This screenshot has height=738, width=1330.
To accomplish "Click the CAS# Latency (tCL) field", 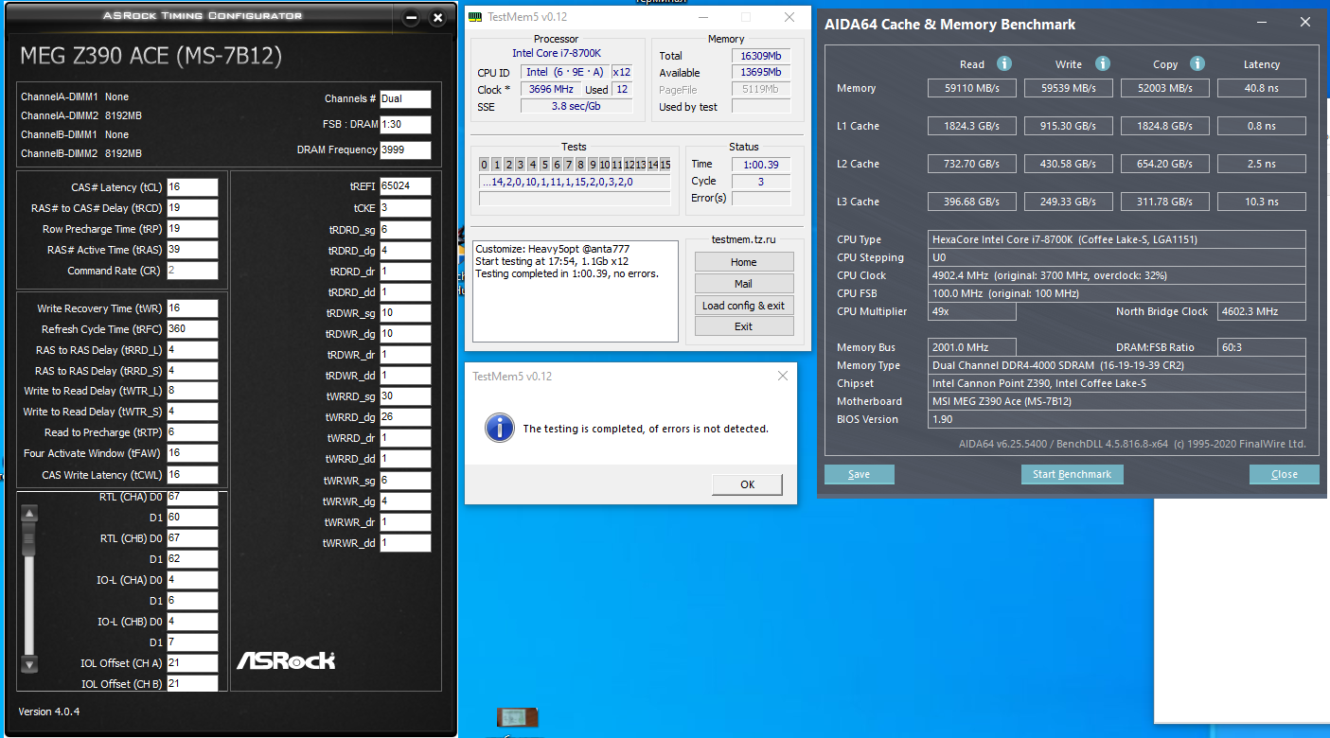I will coord(192,187).
